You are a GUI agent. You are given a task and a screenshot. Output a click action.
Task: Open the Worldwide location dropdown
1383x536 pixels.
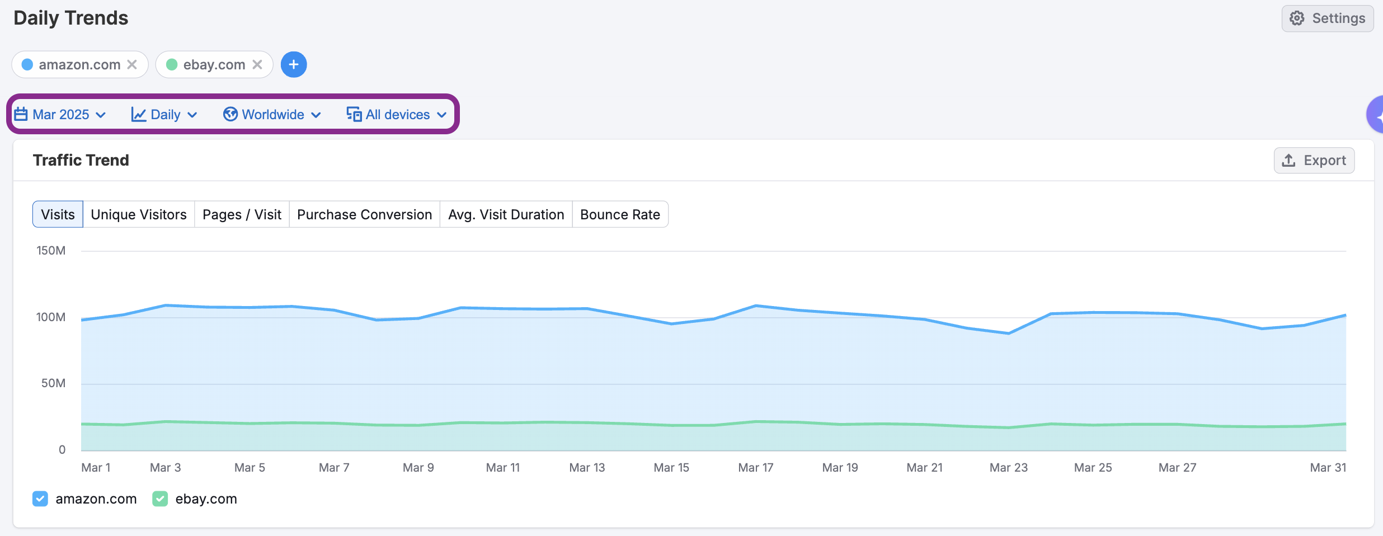coord(272,115)
